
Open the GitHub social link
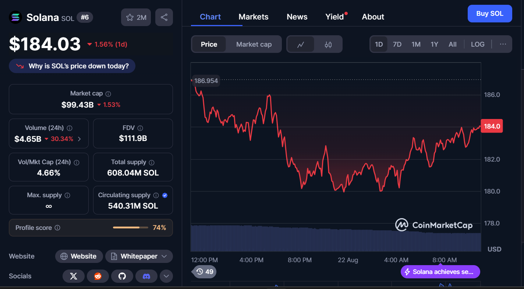(x=122, y=276)
